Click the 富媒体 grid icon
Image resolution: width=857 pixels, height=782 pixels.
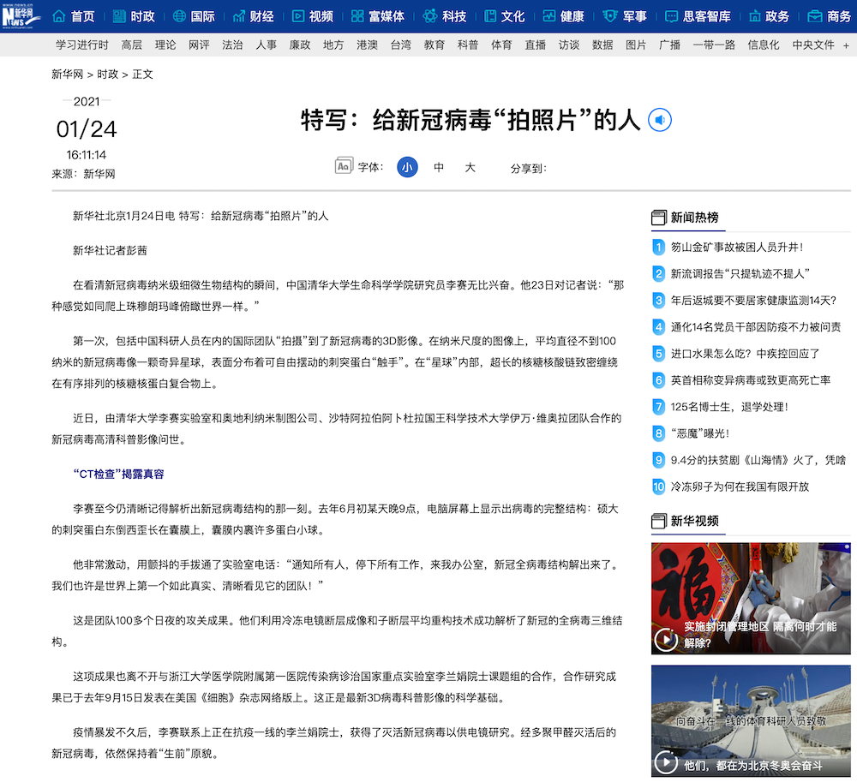357,16
